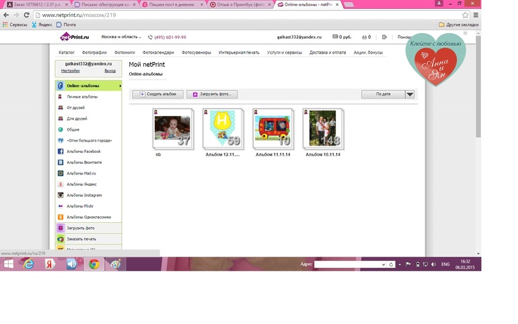Click the Создать альбом button

click(158, 94)
